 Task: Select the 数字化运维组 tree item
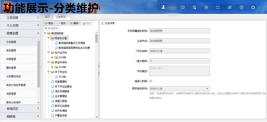[60, 106]
